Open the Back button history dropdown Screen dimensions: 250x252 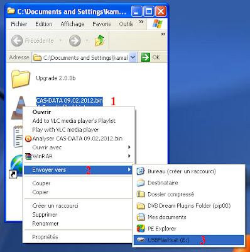point(60,40)
